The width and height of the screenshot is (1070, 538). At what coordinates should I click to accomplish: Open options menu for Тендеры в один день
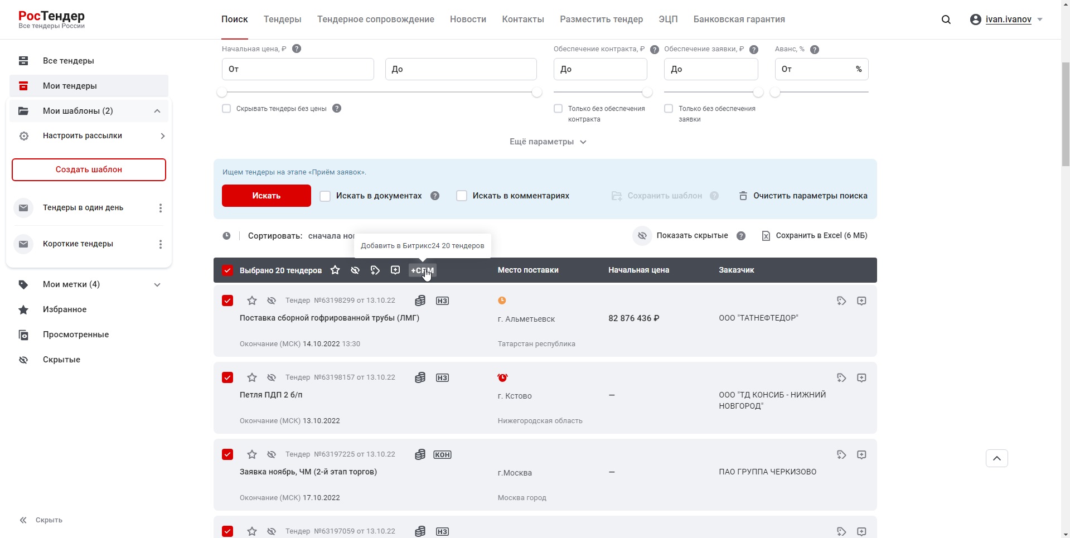161,208
